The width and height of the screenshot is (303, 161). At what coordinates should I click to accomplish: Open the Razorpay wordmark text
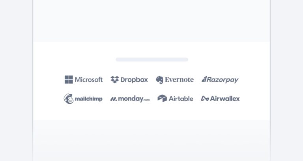223,80
